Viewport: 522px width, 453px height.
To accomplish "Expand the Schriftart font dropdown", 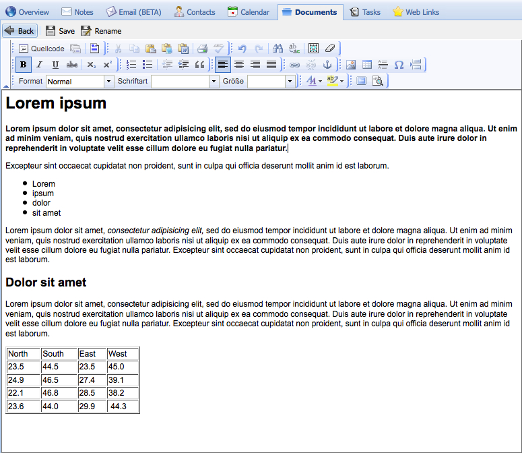I will [183, 82].
